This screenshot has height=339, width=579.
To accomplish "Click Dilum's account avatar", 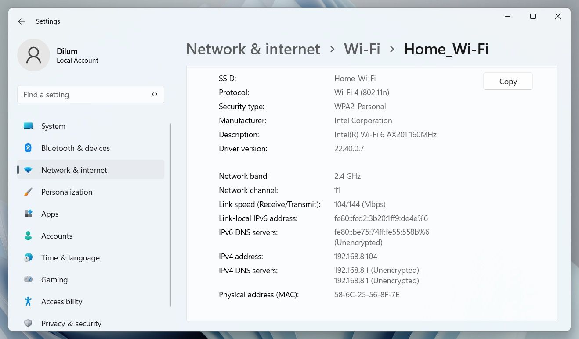I will point(34,55).
